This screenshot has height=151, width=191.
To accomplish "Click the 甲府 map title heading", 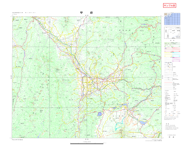I will 86,13.
